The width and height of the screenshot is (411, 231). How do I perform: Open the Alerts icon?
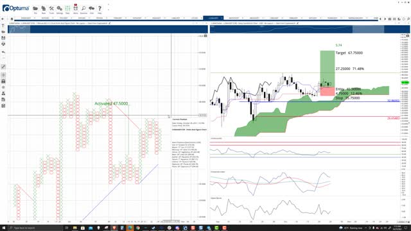pos(76,9)
